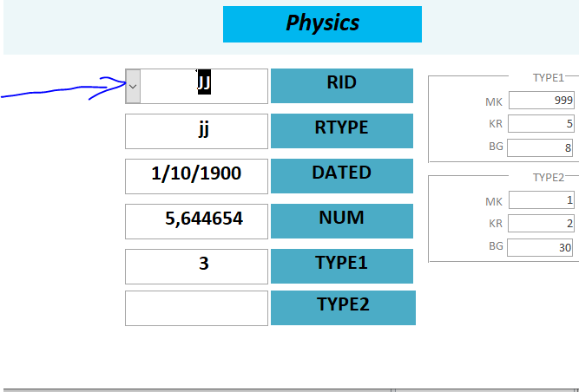Click the DATED field showing 1/10/1900

point(196,176)
